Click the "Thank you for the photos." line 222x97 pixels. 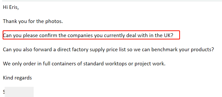pyautogui.click(x=33, y=21)
